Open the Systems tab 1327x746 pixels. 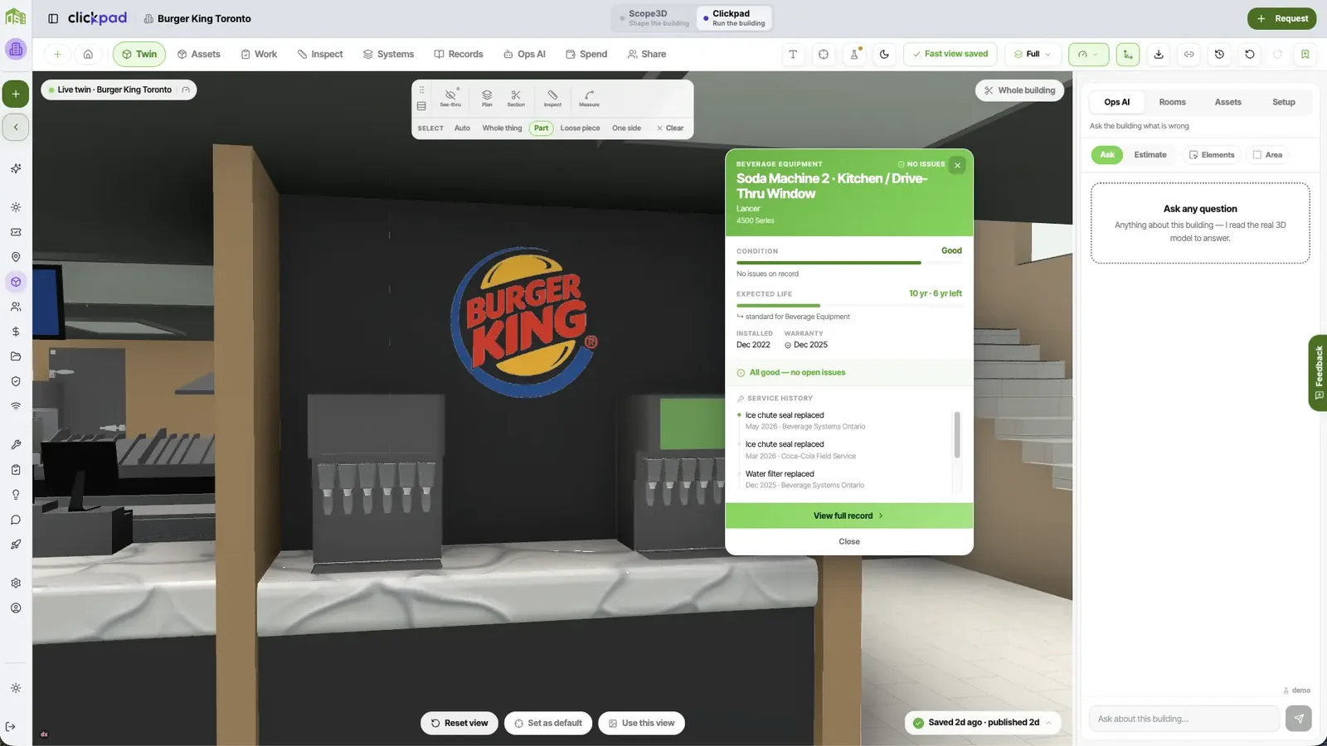(388, 54)
